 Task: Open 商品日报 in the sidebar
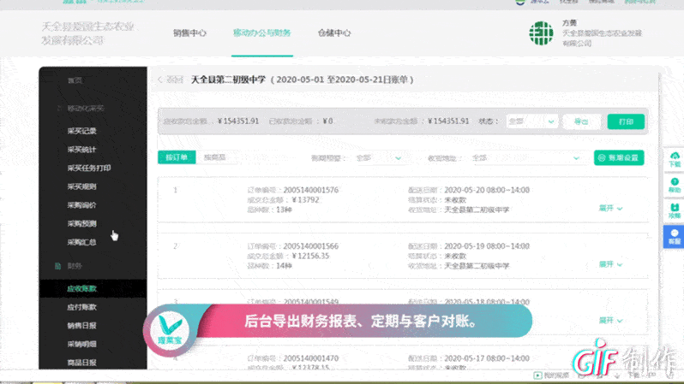(x=82, y=363)
